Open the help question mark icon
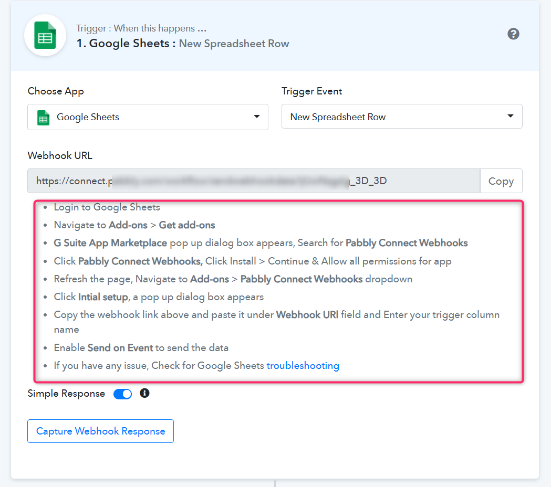This screenshot has width=551, height=487. click(x=513, y=34)
